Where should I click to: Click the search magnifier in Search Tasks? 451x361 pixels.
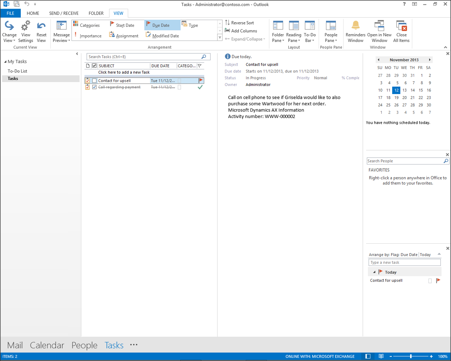click(204, 57)
